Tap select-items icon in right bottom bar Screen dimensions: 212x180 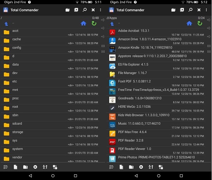tap(111, 167)
